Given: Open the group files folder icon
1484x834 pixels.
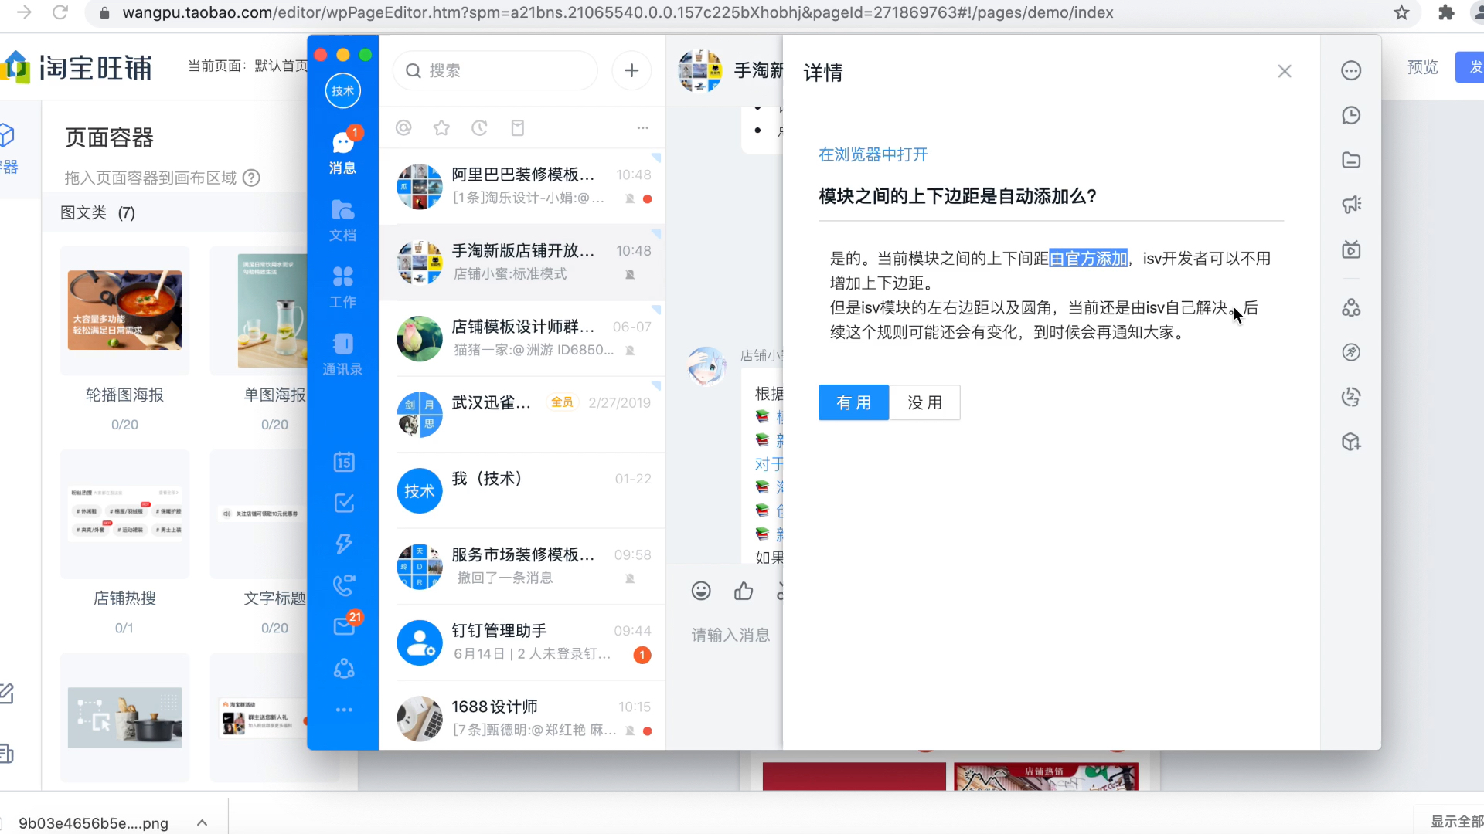Looking at the screenshot, I should pos(1351,160).
